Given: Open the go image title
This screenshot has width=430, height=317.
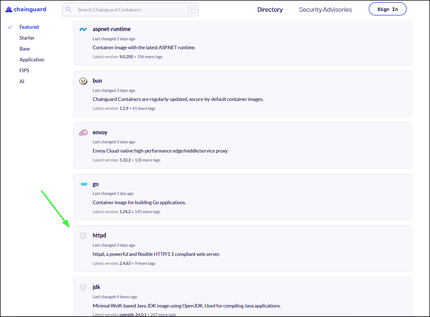Looking at the screenshot, I should click(95, 184).
